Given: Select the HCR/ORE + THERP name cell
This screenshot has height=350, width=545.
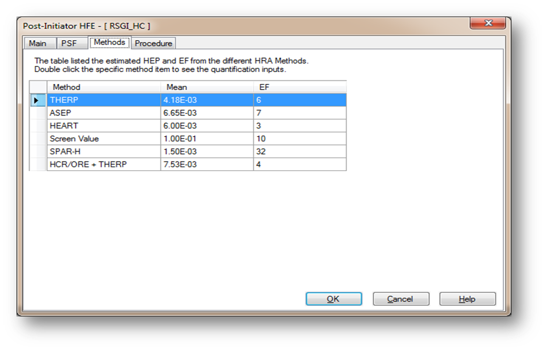Looking at the screenshot, I should coord(103,164).
